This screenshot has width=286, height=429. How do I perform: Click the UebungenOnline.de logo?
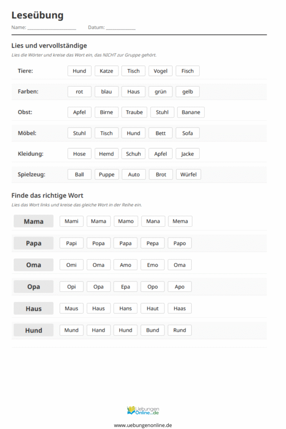point(143,411)
